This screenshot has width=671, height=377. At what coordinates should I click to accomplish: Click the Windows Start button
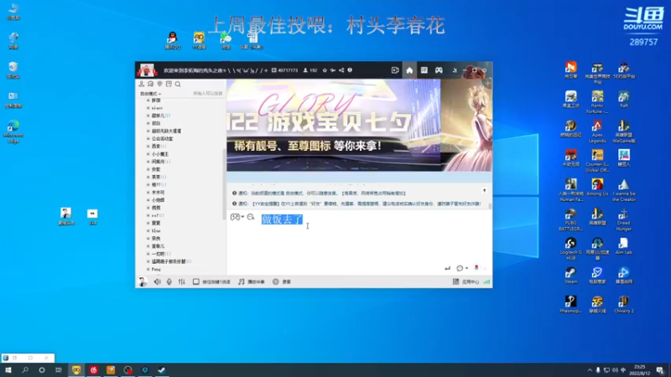tap(8, 370)
